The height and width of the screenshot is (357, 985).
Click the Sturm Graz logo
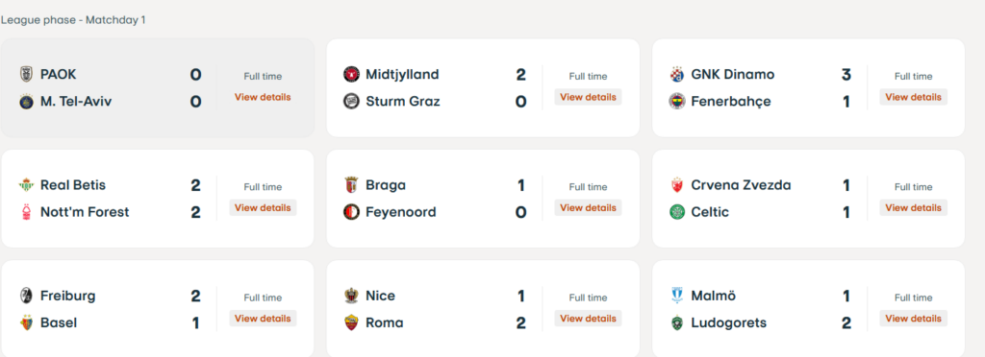coord(351,102)
